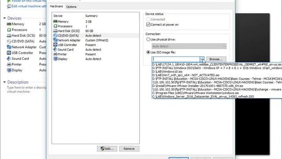Click the shield icon on the Add button
The image size is (282, 159).
[x=103, y=148]
